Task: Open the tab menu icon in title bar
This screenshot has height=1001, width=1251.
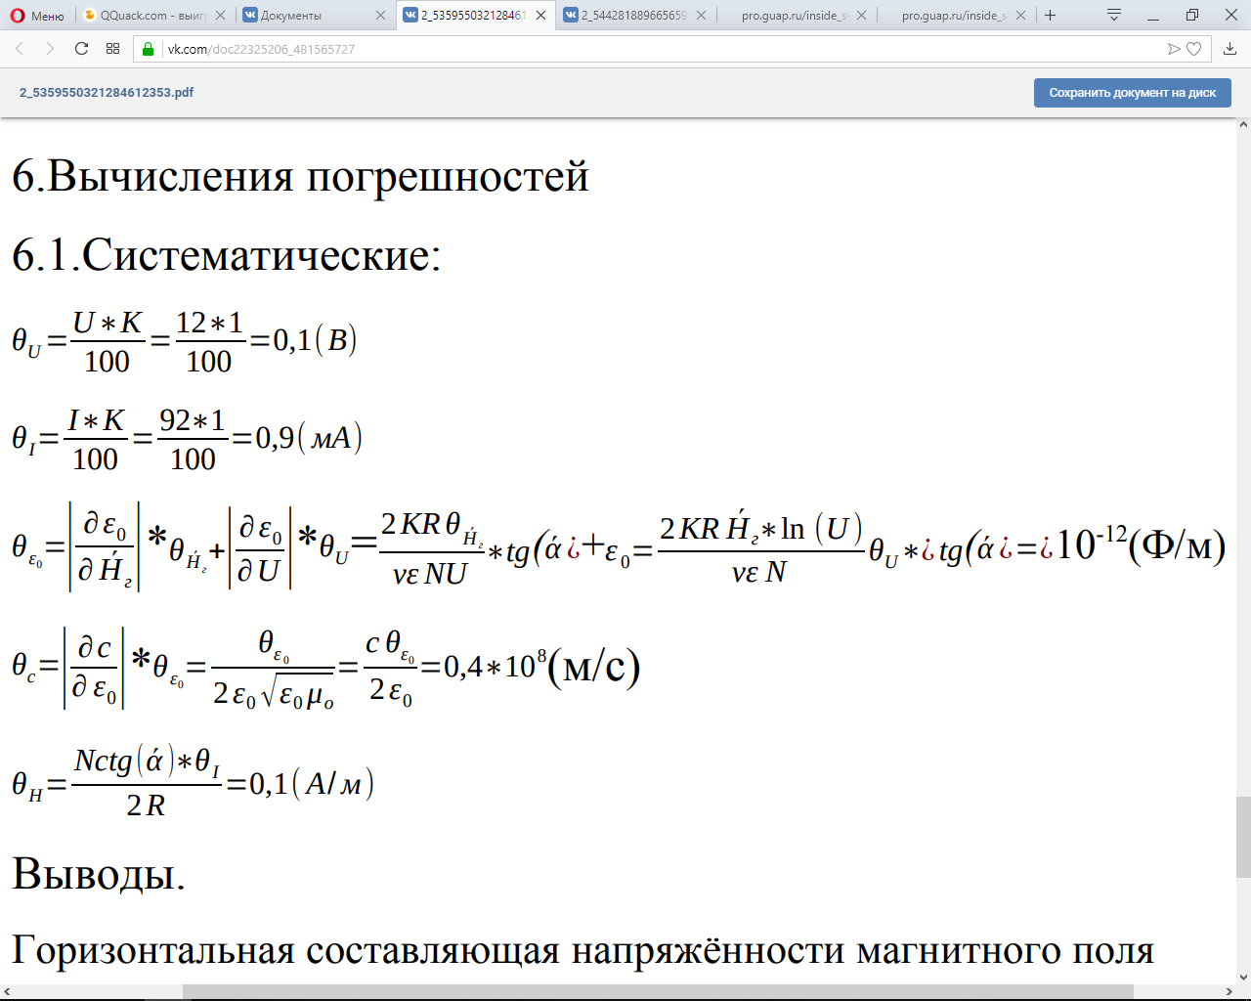Action: click(x=1113, y=16)
